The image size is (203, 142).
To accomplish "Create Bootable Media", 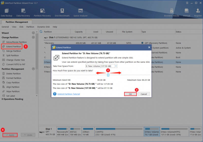I will click(172, 12).
